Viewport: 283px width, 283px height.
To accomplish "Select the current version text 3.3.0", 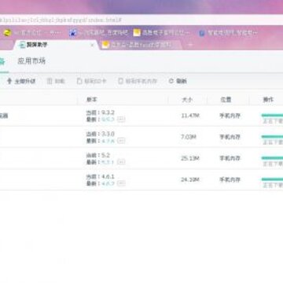I will [108, 134].
